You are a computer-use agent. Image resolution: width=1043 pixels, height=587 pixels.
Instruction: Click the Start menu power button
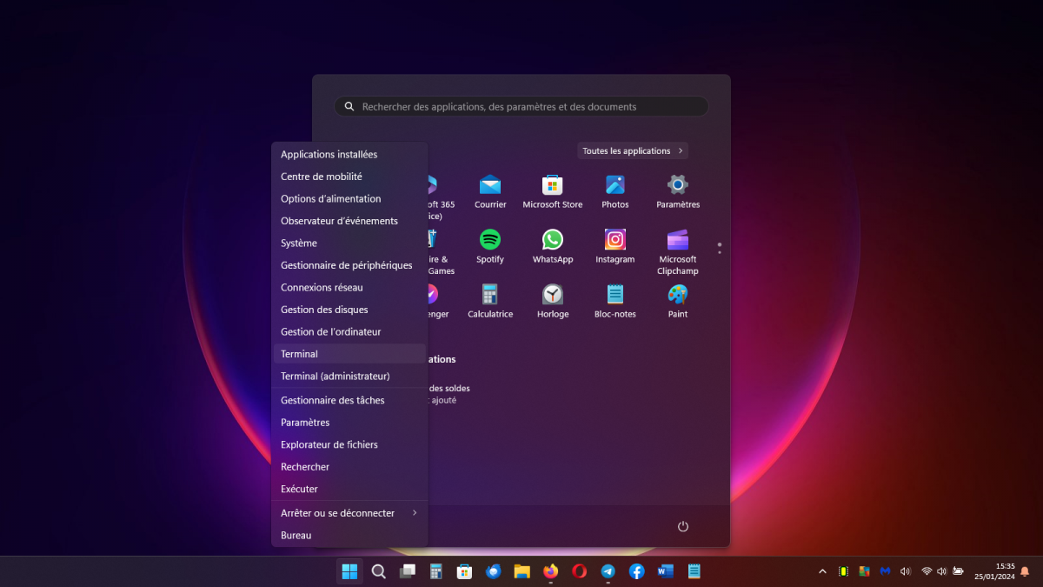tap(683, 526)
